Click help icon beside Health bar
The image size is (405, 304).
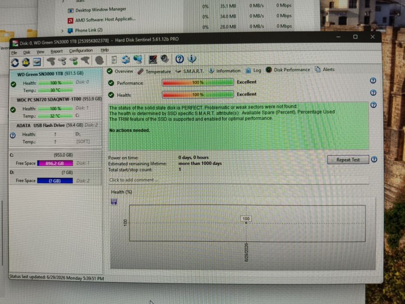(373, 93)
